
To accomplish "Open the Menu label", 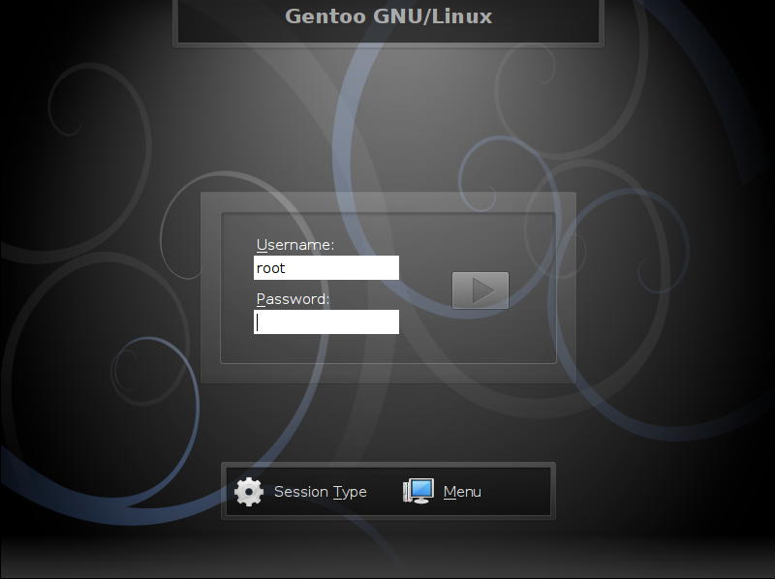I will pos(462,492).
